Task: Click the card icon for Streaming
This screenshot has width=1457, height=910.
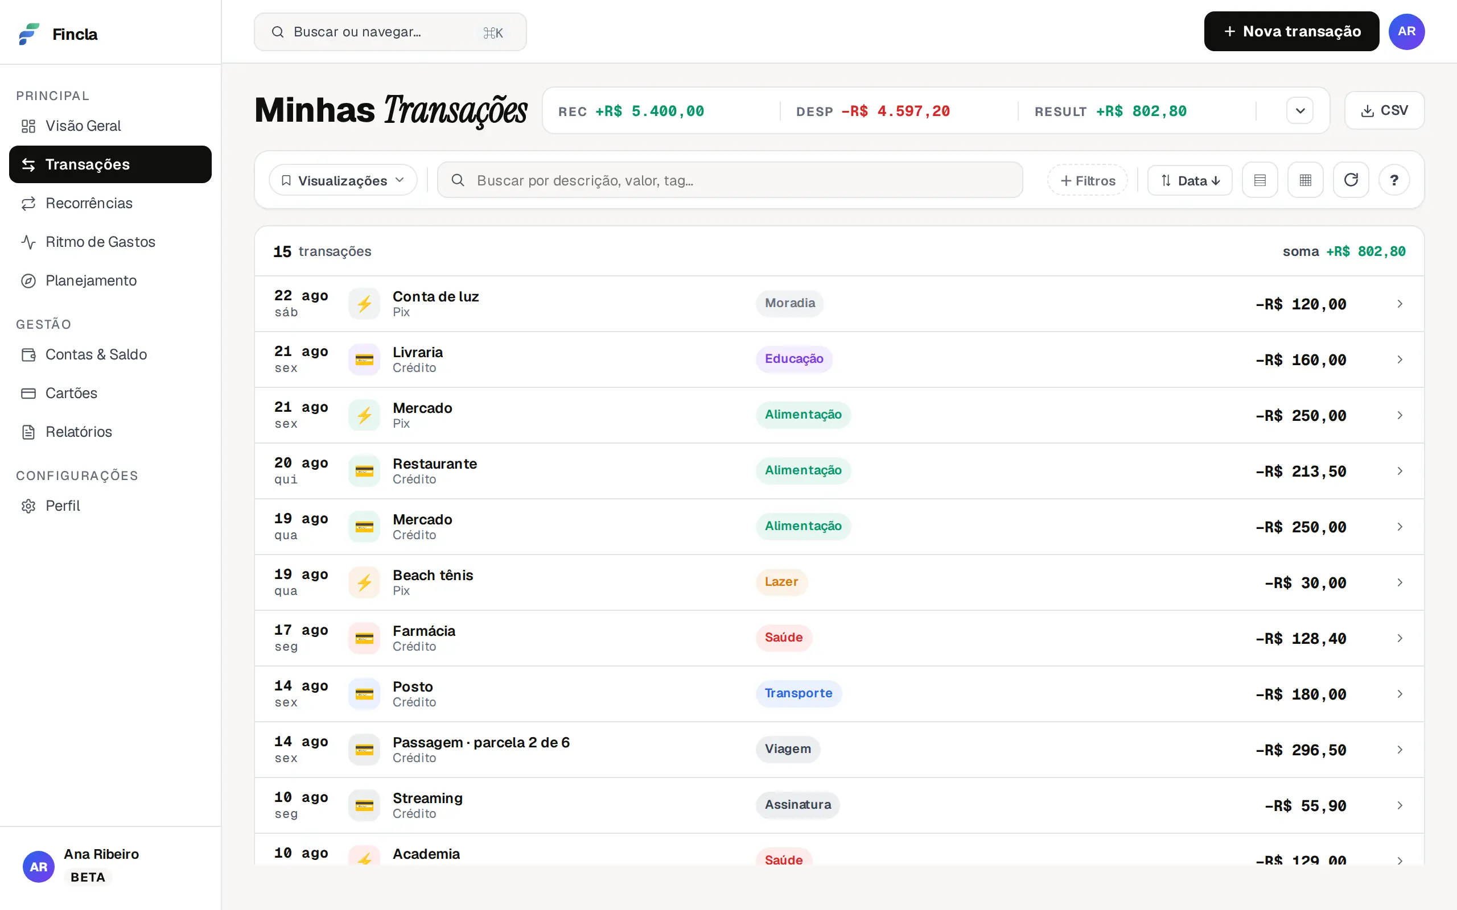Action: [364, 805]
